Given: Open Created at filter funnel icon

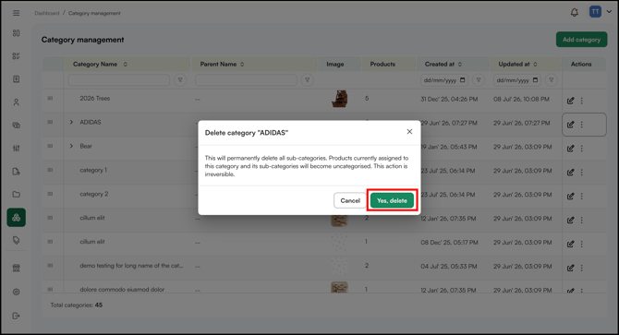Looking at the screenshot, I should (479, 80).
